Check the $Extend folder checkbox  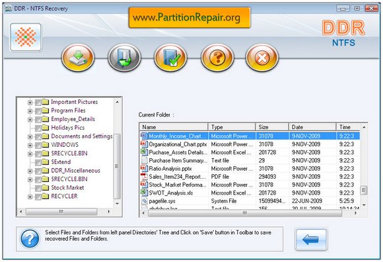pos(38,163)
